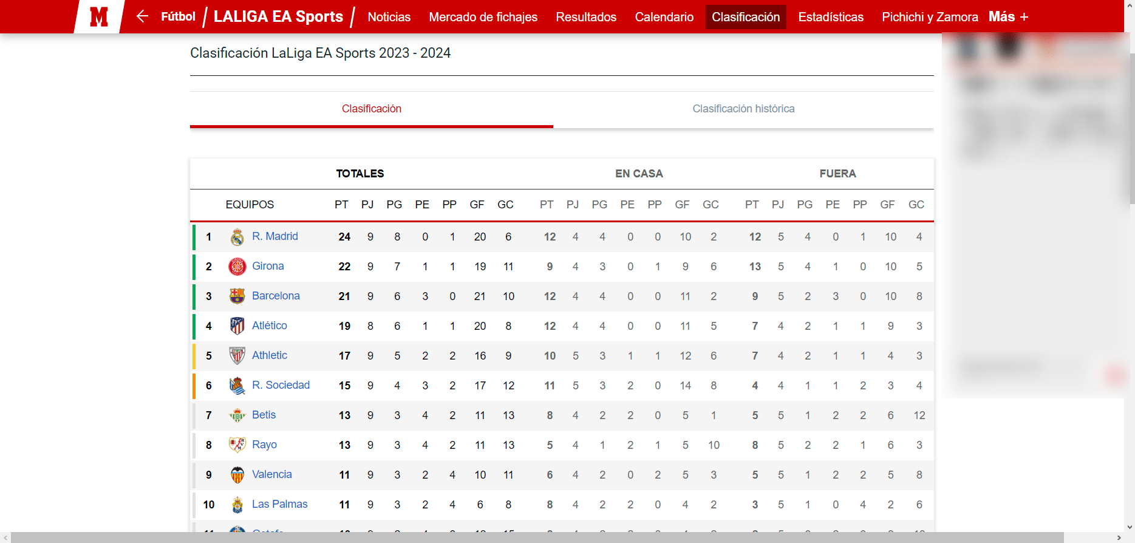Click Atlético total points 19
Image resolution: width=1135 pixels, height=543 pixels.
click(x=344, y=326)
